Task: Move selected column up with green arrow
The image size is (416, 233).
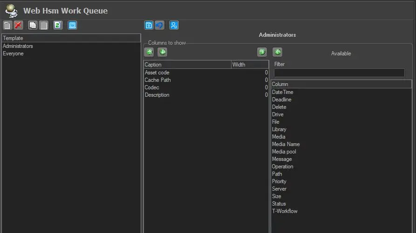Action: [149, 52]
